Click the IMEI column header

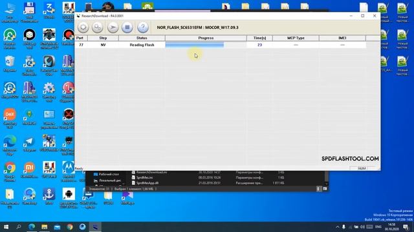(x=342, y=38)
